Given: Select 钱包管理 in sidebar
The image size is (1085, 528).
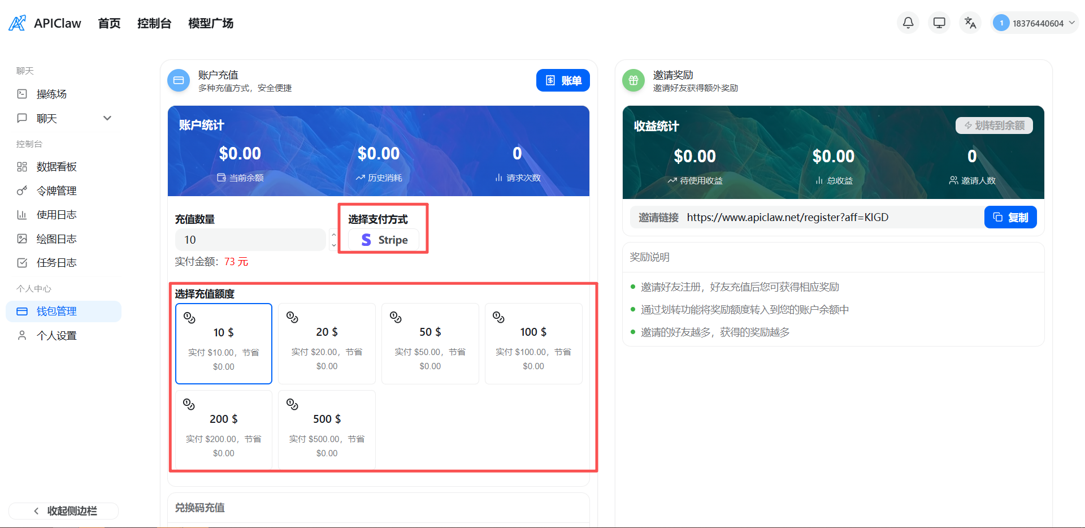Looking at the screenshot, I should tap(64, 311).
